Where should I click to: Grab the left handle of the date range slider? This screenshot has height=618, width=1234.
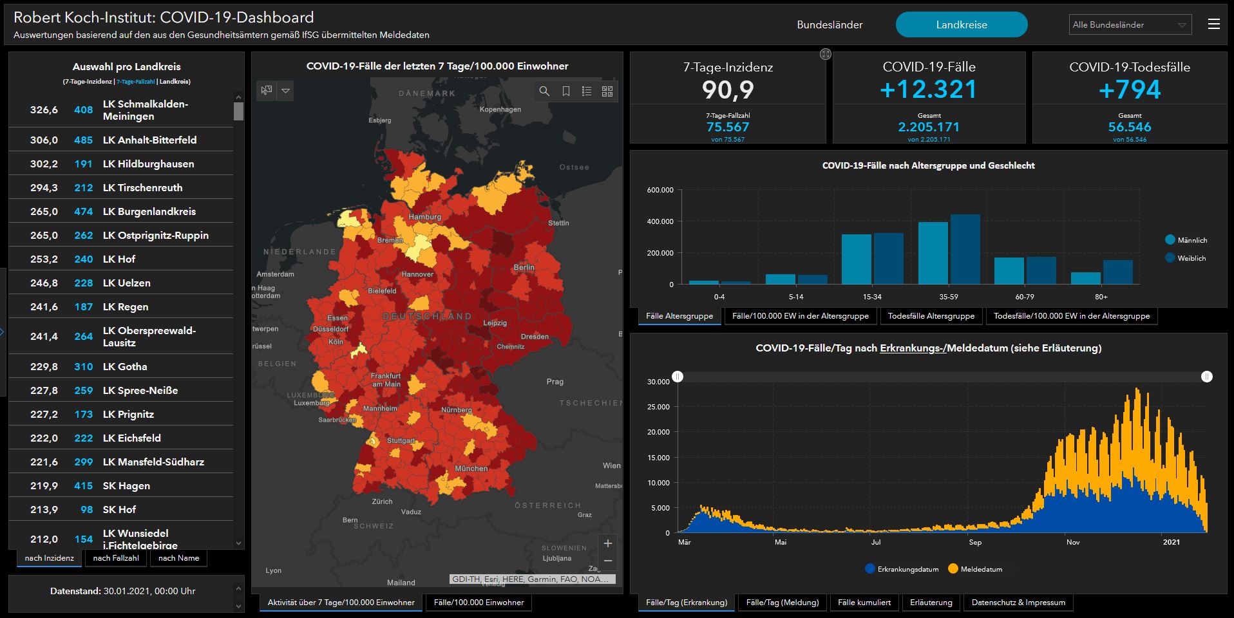678,377
